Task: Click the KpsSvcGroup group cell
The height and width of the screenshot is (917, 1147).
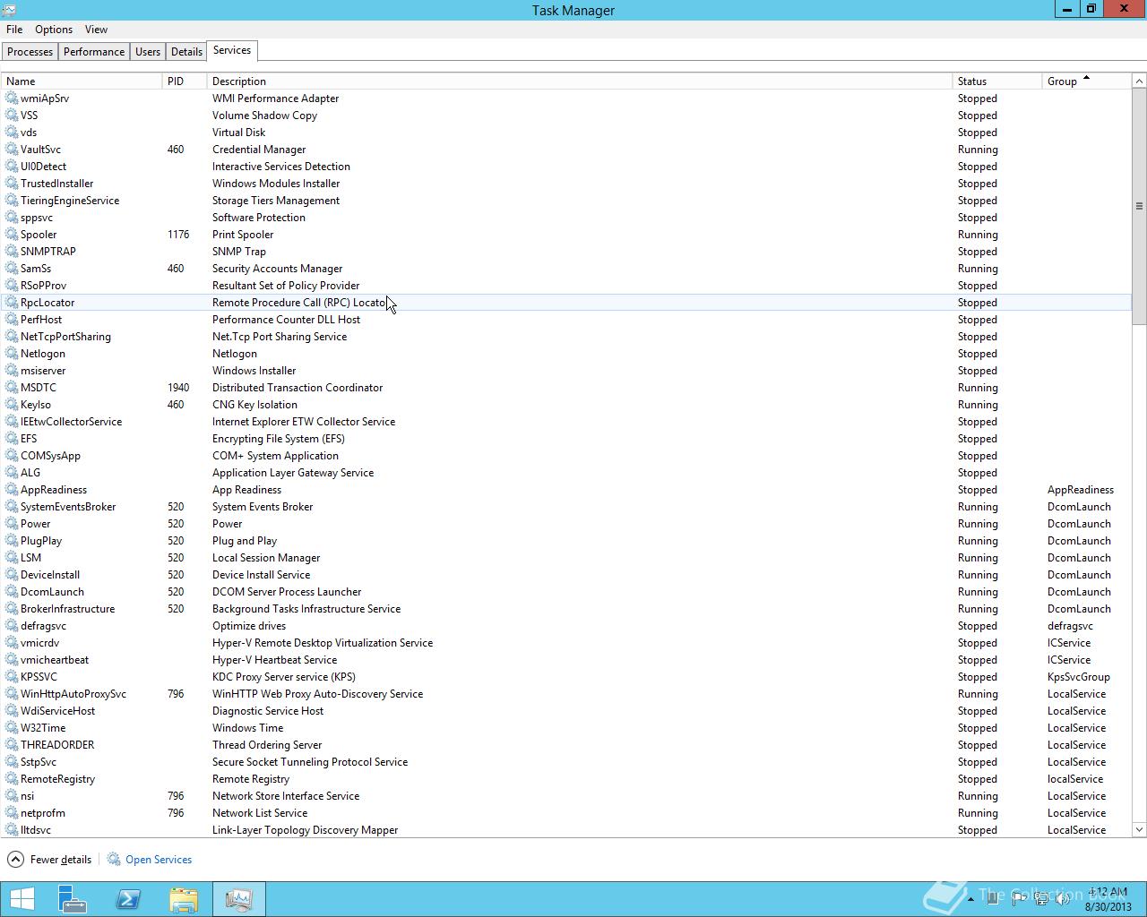Action: (x=1079, y=677)
